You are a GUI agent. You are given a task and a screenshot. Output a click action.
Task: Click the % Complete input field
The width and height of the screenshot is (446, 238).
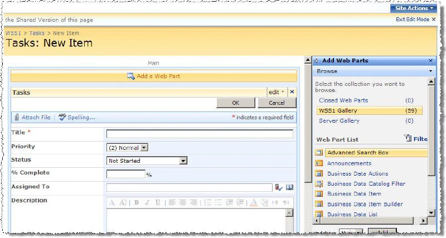126,174
